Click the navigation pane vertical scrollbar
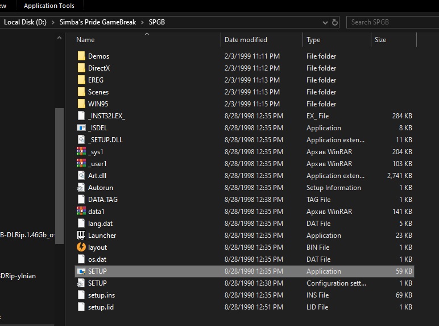Screen dimensions: 439x326 click(x=58, y=171)
